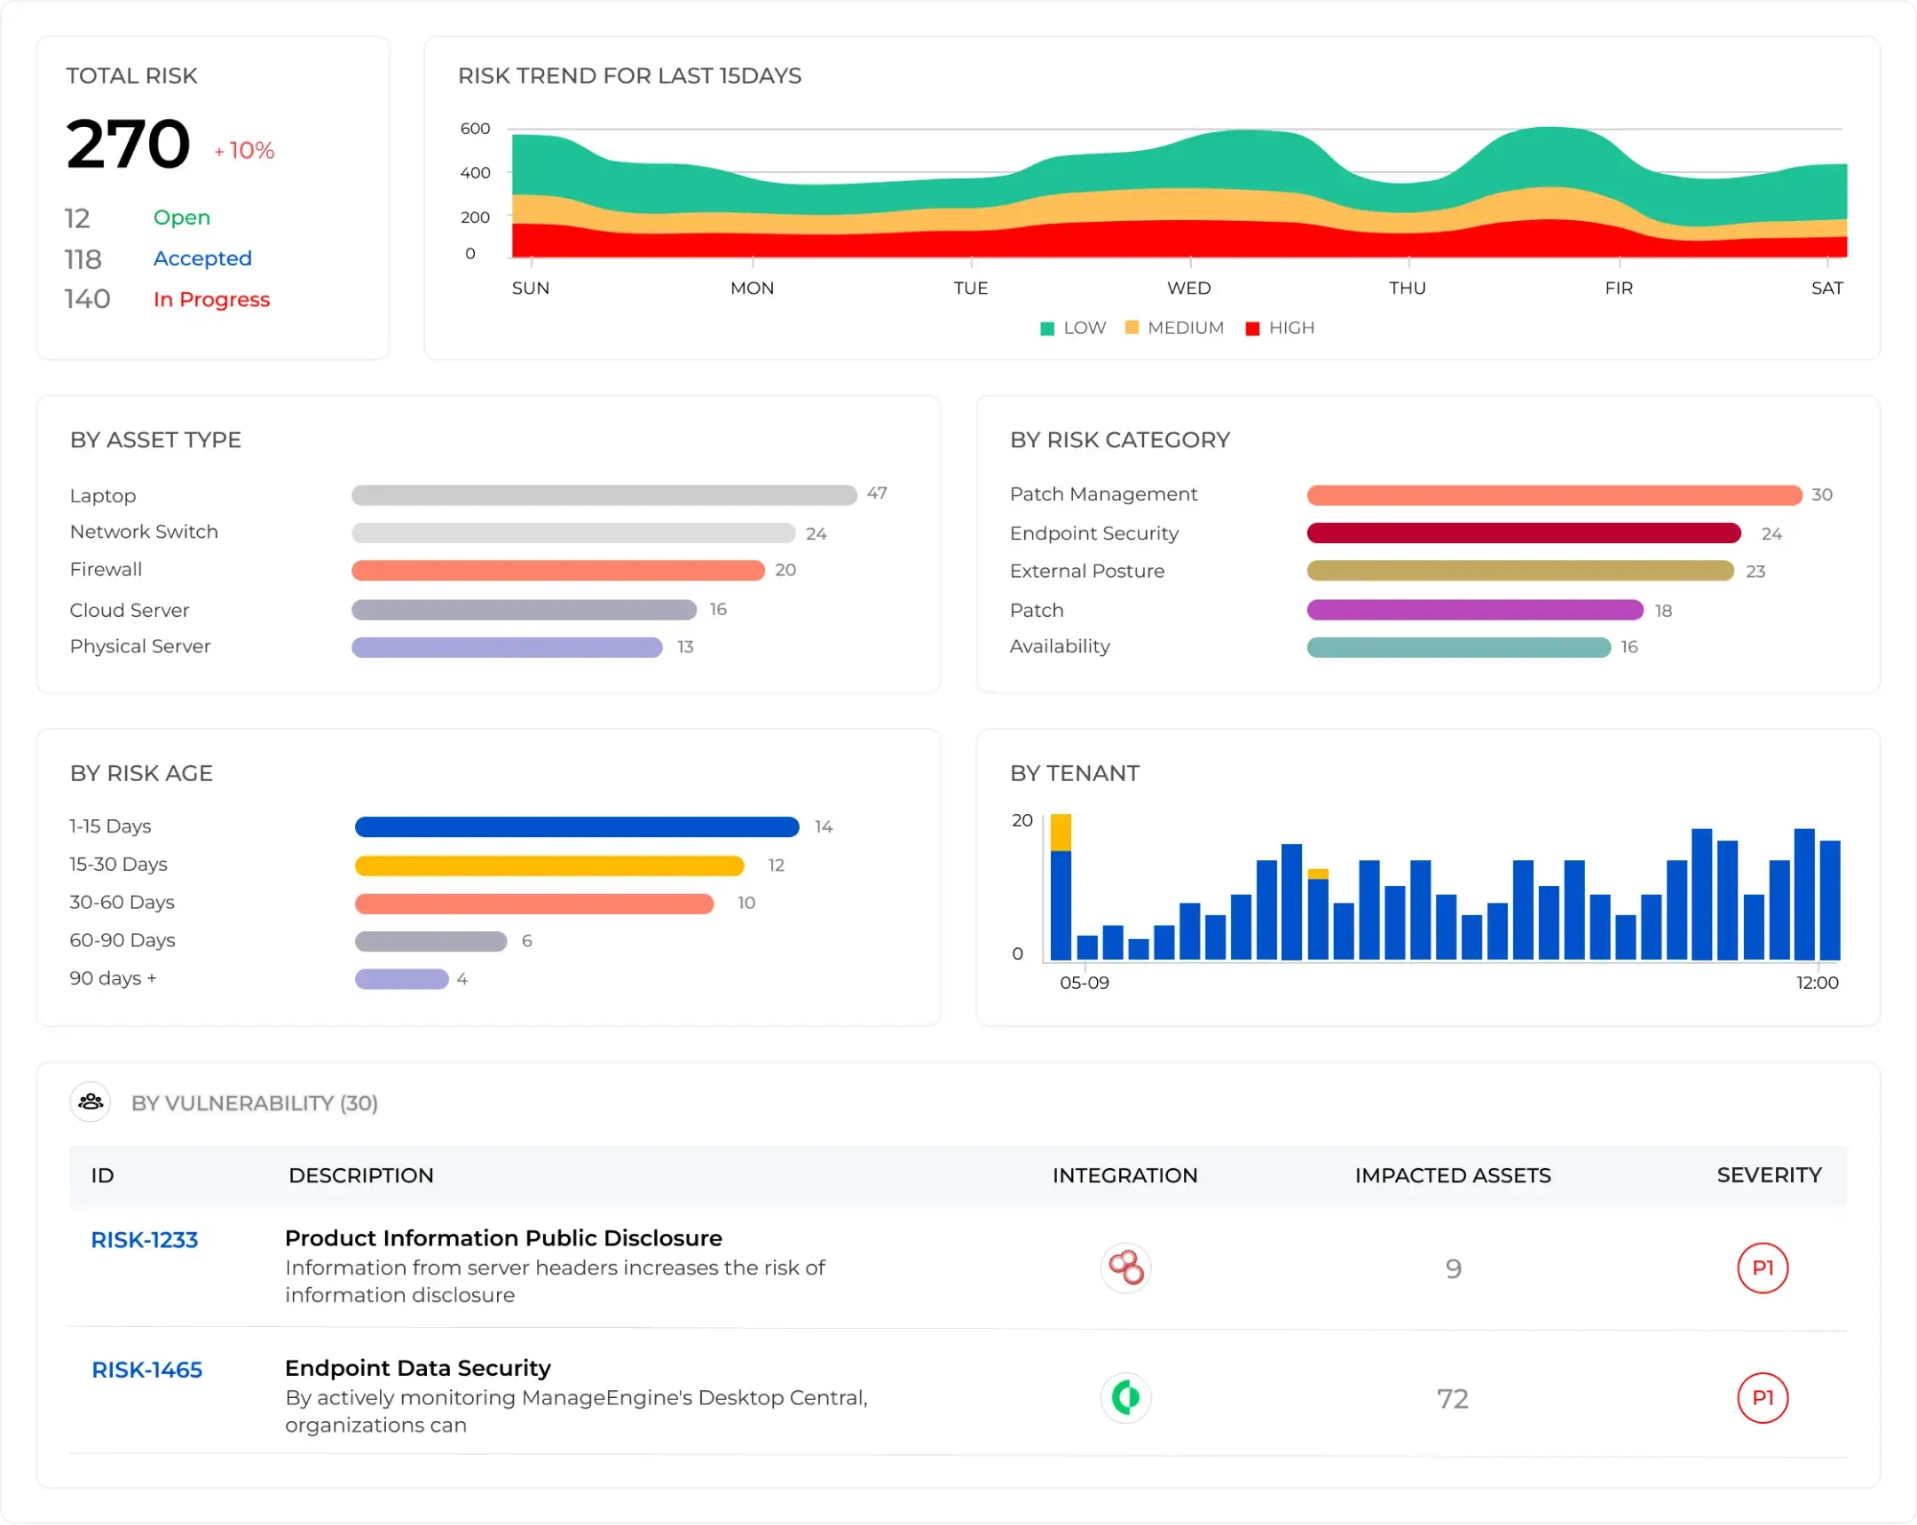Click the ID column header
Screen dimensions: 1917x1525
click(102, 1175)
